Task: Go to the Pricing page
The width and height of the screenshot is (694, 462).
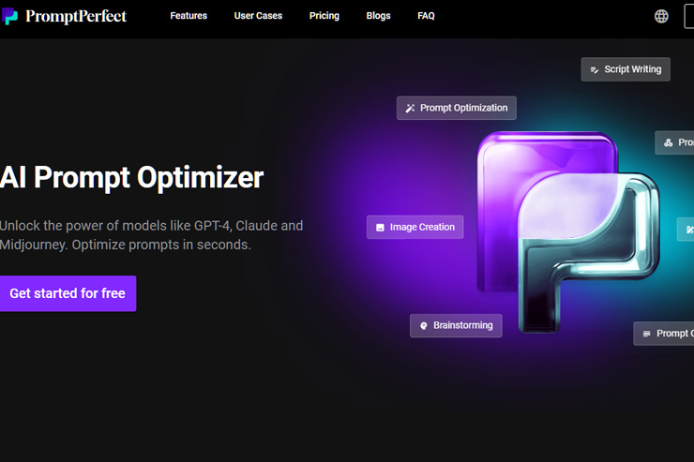Action: coord(324,16)
